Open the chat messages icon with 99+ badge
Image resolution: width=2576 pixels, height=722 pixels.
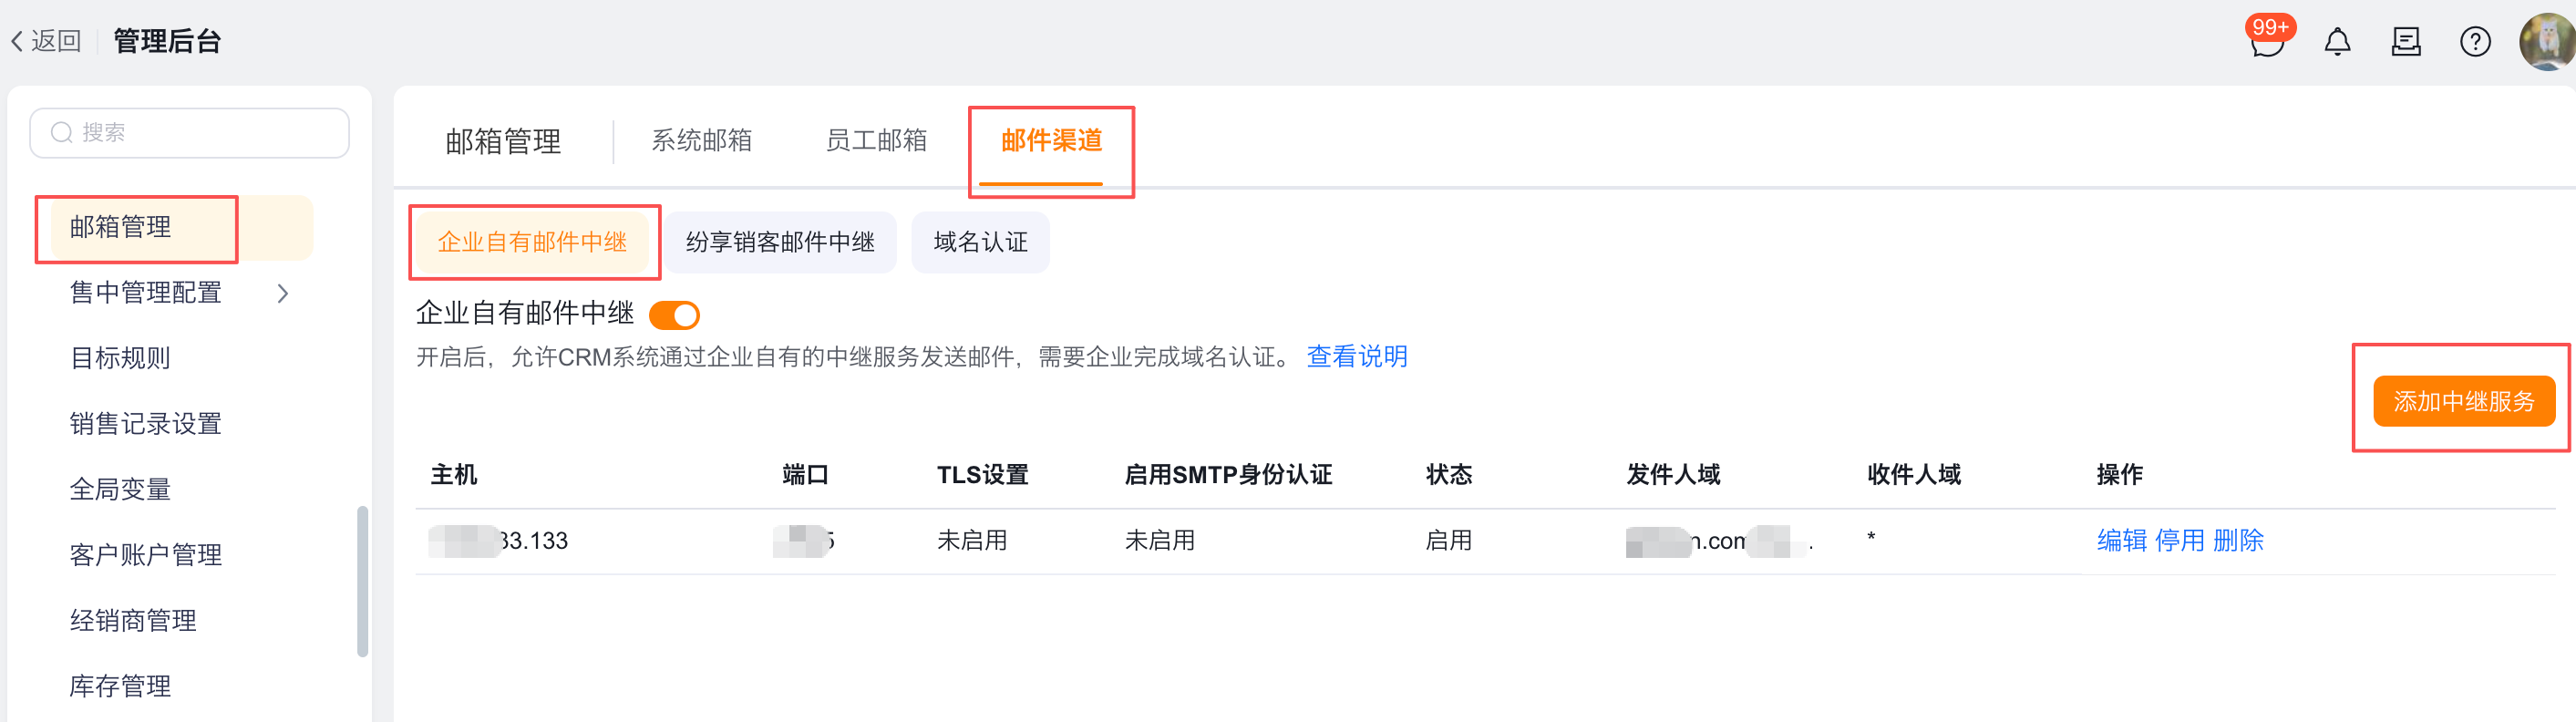(2267, 43)
